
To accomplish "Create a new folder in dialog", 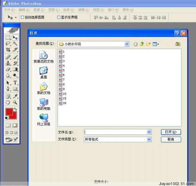I will [148, 44].
